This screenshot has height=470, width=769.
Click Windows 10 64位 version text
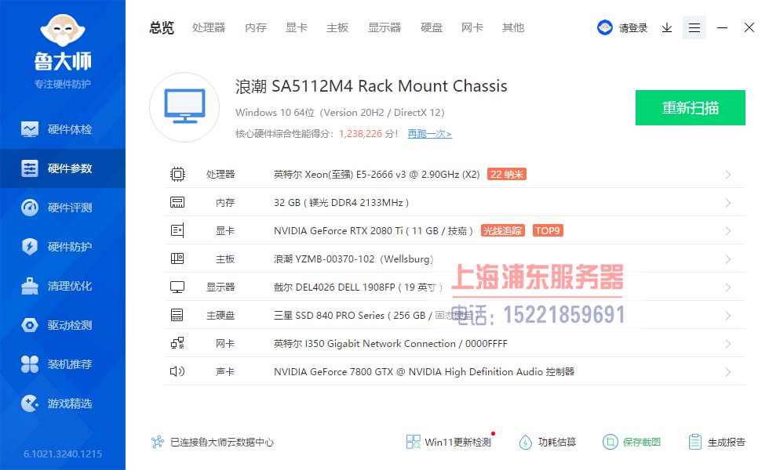coord(340,113)
